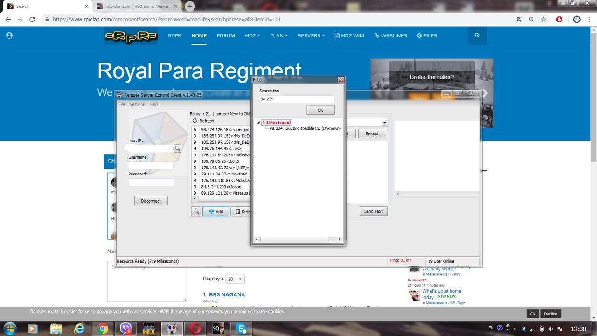597x336 pixels.
Task: Click the 'Ping: 81 ms' status text
Action: [401, 260]
